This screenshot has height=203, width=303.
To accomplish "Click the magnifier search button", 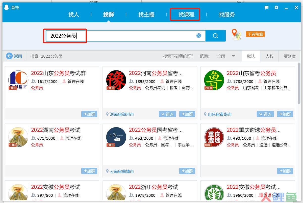I will click(x=215, y=36).
